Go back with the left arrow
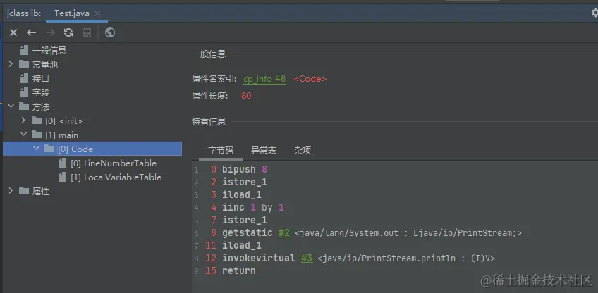Screen dimensions: 598x293 pos(31,33)
